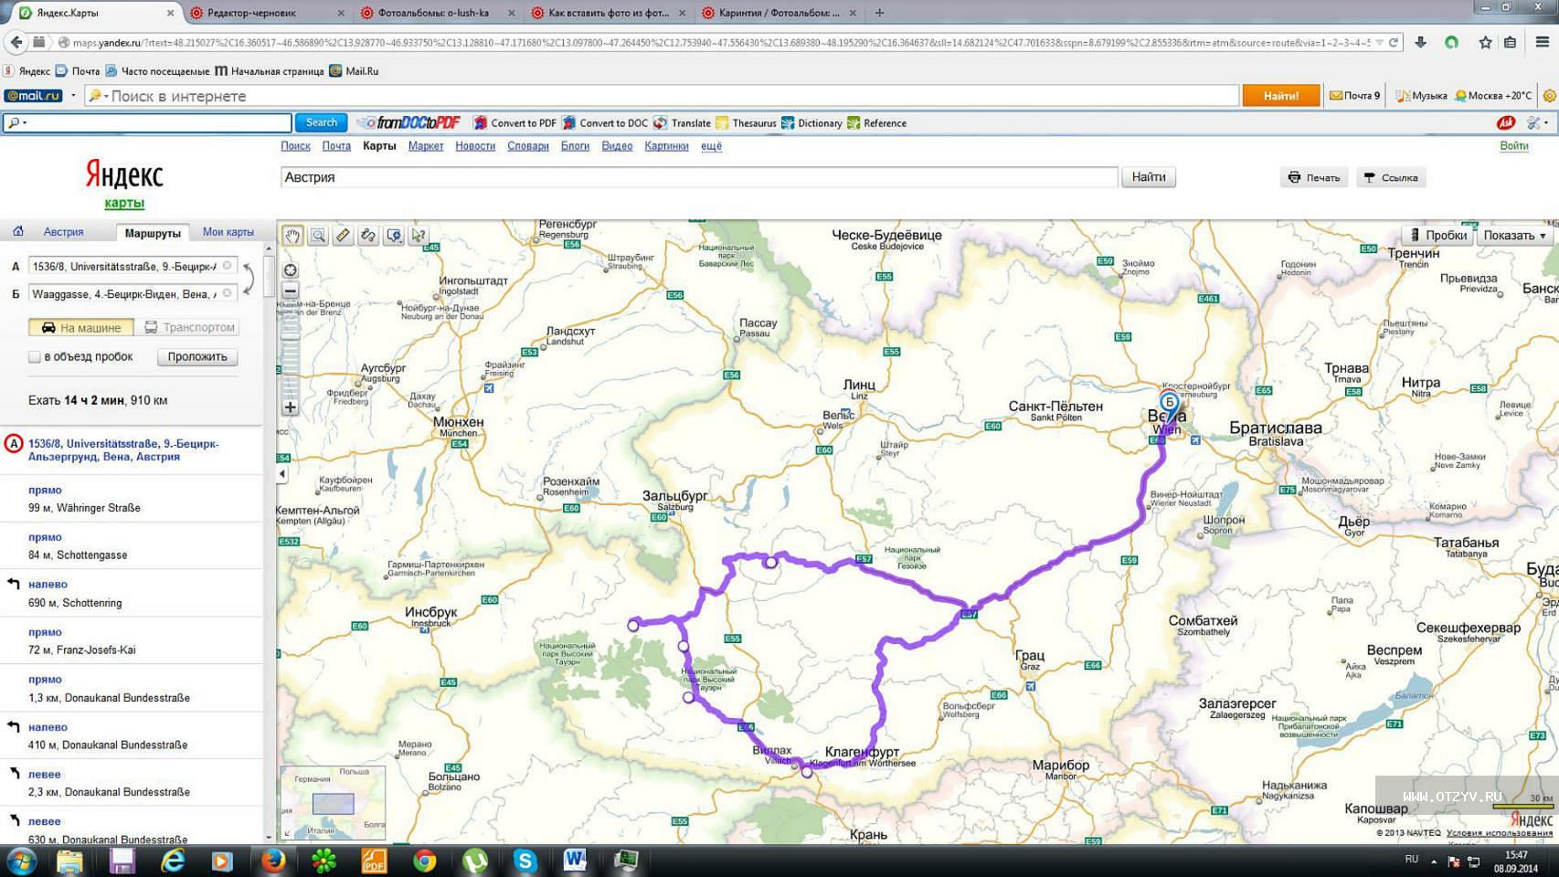Expand the Показать dropdown

coord(1515,235)
